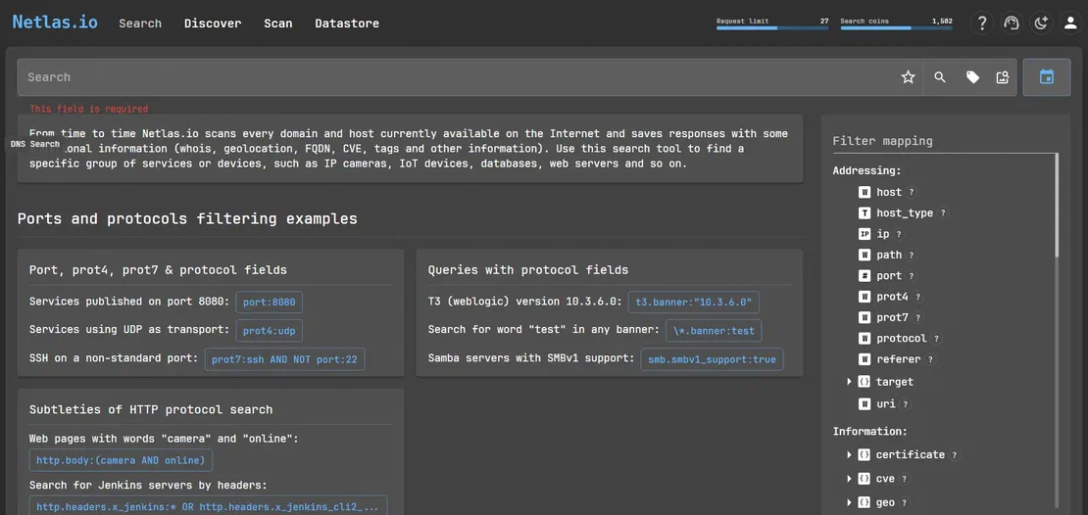The image size is (1088, 515).
Task: Click the prot4 field type icon
Action: pos(865,297)
